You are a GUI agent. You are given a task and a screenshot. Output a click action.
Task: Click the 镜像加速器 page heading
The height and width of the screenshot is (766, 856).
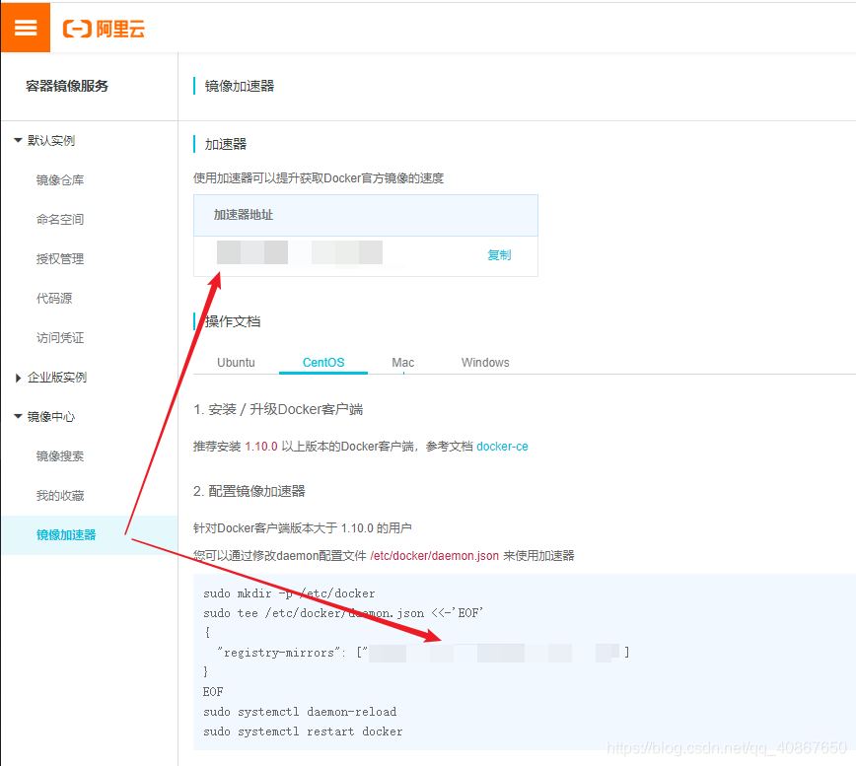point(239,86)
